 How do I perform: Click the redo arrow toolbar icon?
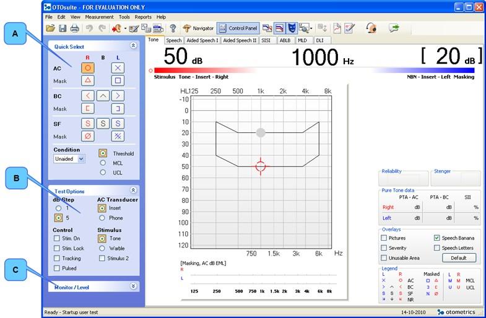click(102, 28)
